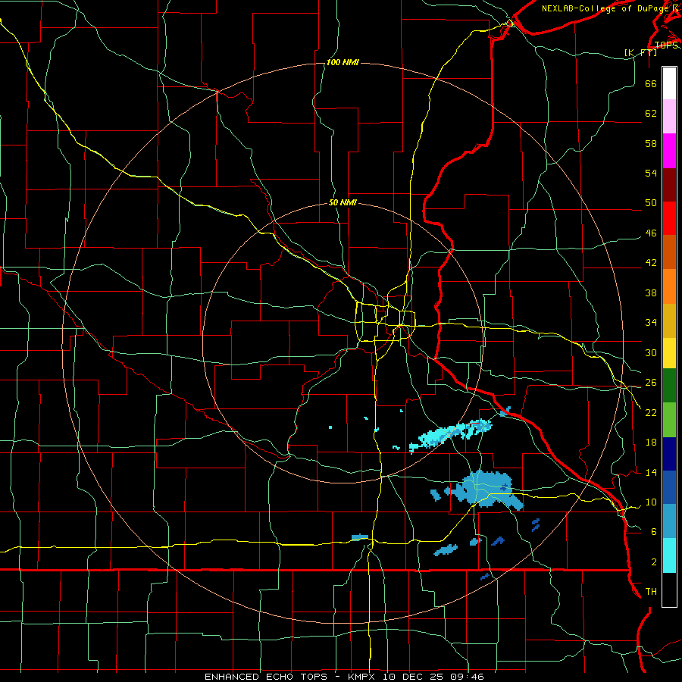Click the cyan legend segment
Image resolution: width=682 pixels, height=682 pixels.
(x=669, y=555)
